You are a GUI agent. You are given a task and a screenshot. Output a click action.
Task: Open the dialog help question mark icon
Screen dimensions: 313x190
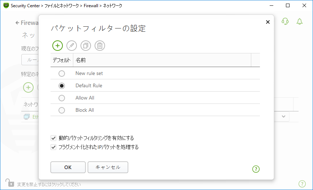pos(256,169)
